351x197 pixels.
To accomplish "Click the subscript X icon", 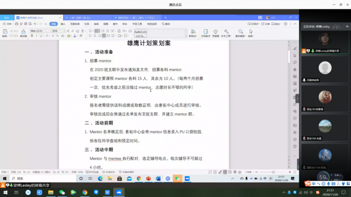I will (x=57, y=35).
